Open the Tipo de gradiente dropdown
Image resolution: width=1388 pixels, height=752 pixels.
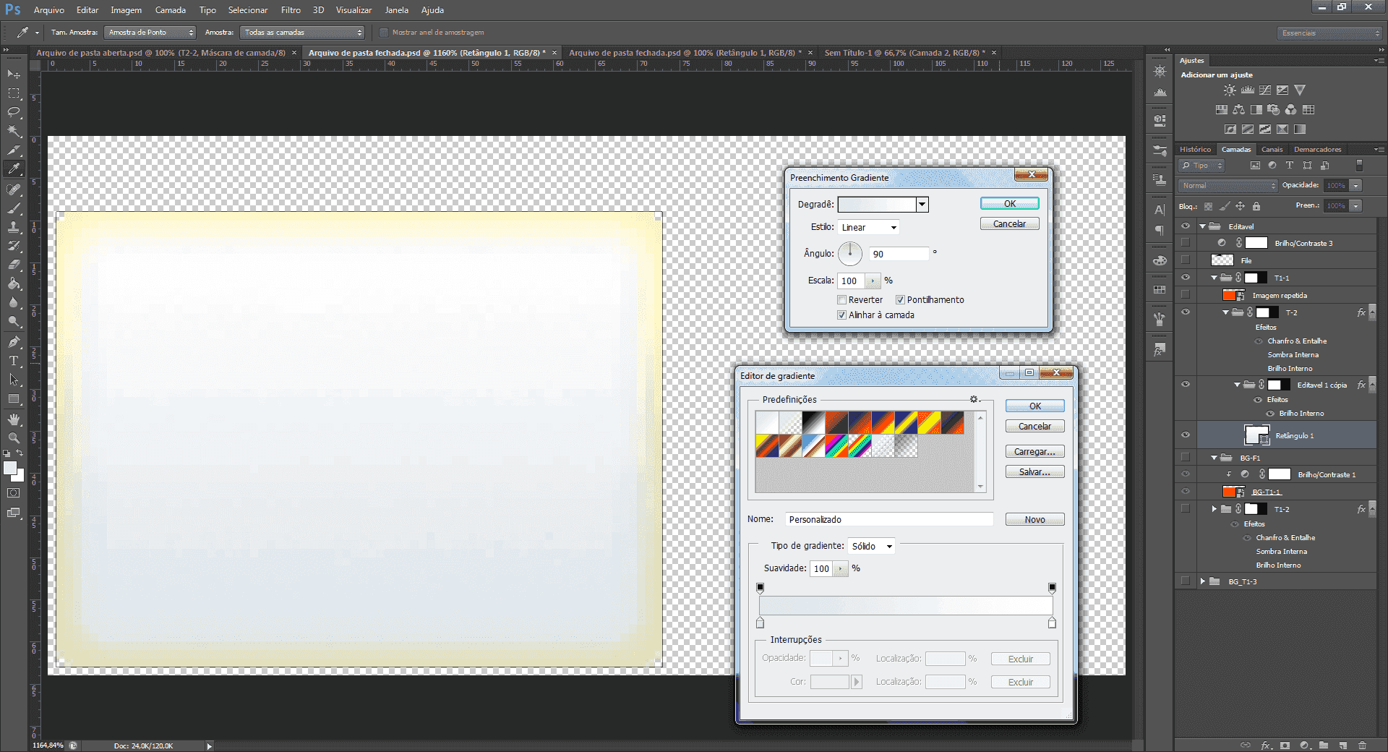coord(871,546)
